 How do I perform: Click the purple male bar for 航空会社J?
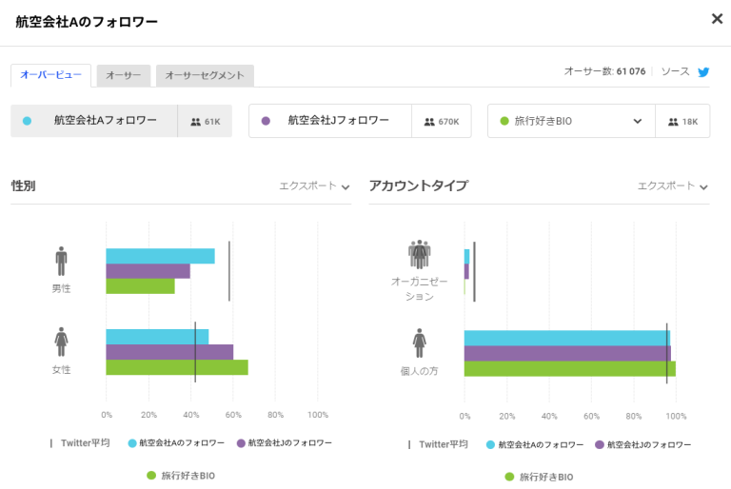[148, 271]
